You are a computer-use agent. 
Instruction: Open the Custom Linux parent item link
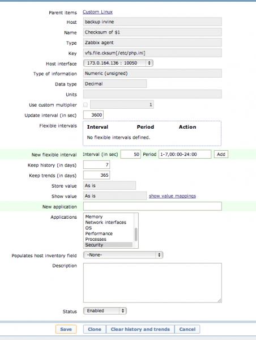click(x=97, y=12)
